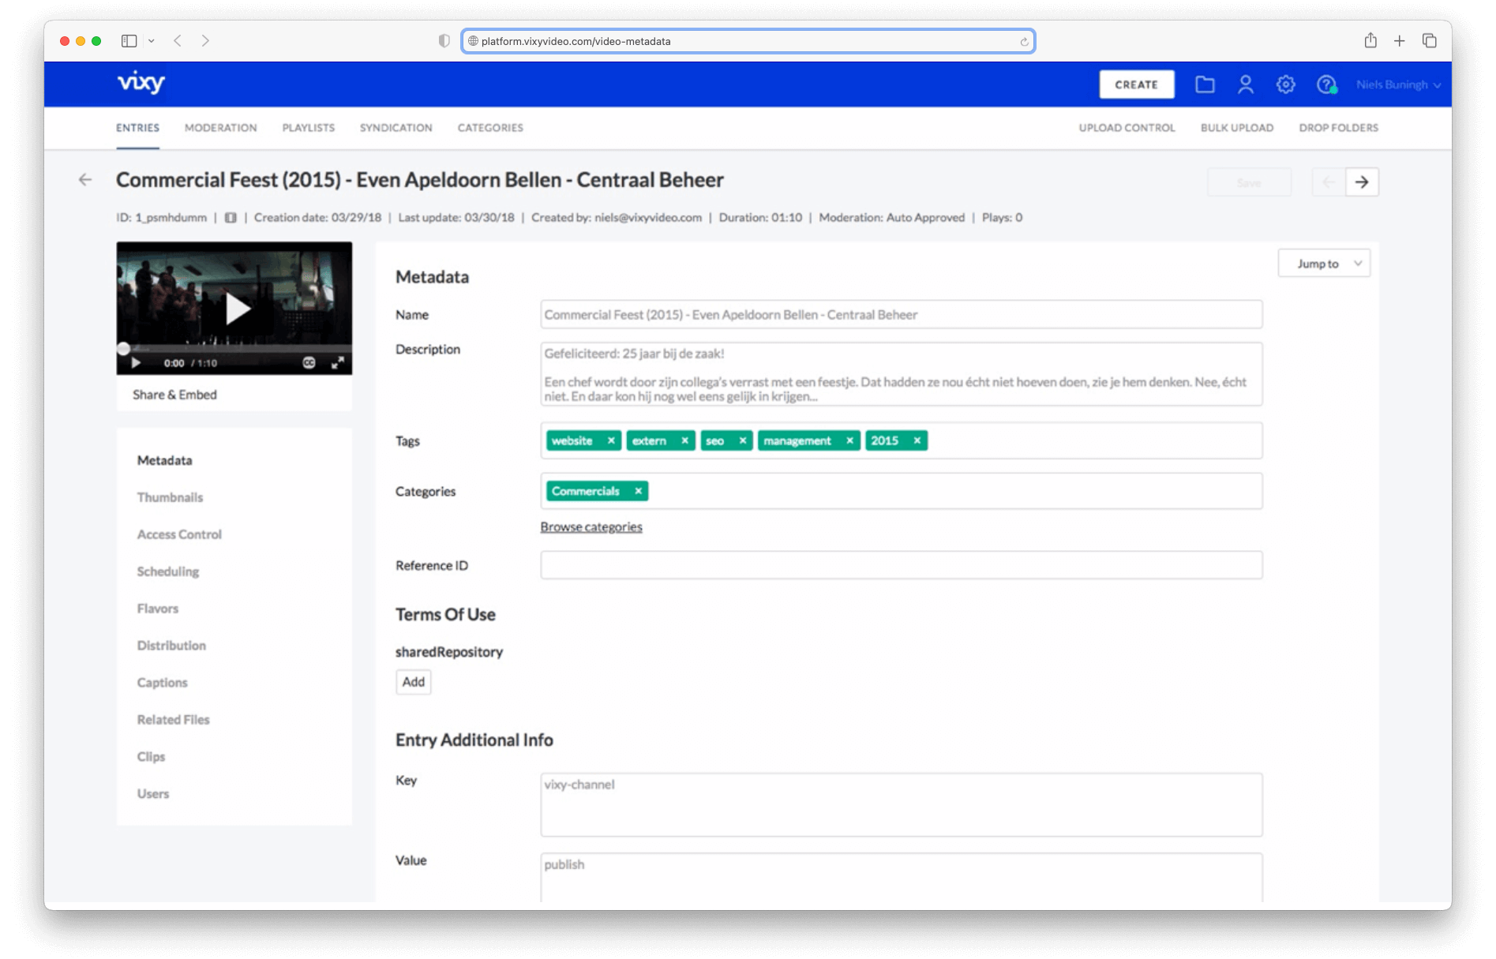Select Flavors in side menu
1496x959 pixels.
tap(157, 609)
